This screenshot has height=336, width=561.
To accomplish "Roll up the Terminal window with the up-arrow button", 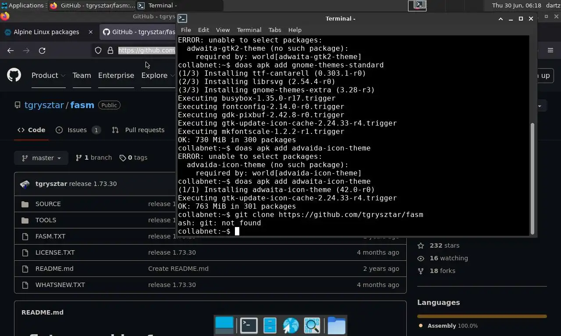I will [501, 19].
